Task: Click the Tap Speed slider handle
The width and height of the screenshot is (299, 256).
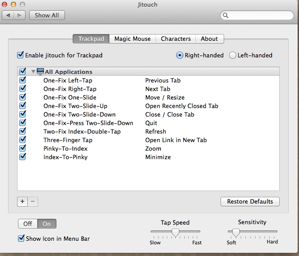Action: click(175, 233)
